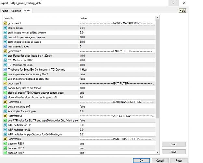Click bool icon beside trade on R38?
The image size is (203, 163).
[x=5, y=144]
